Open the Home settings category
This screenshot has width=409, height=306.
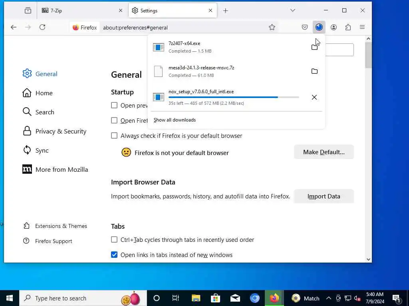point(38,93)
